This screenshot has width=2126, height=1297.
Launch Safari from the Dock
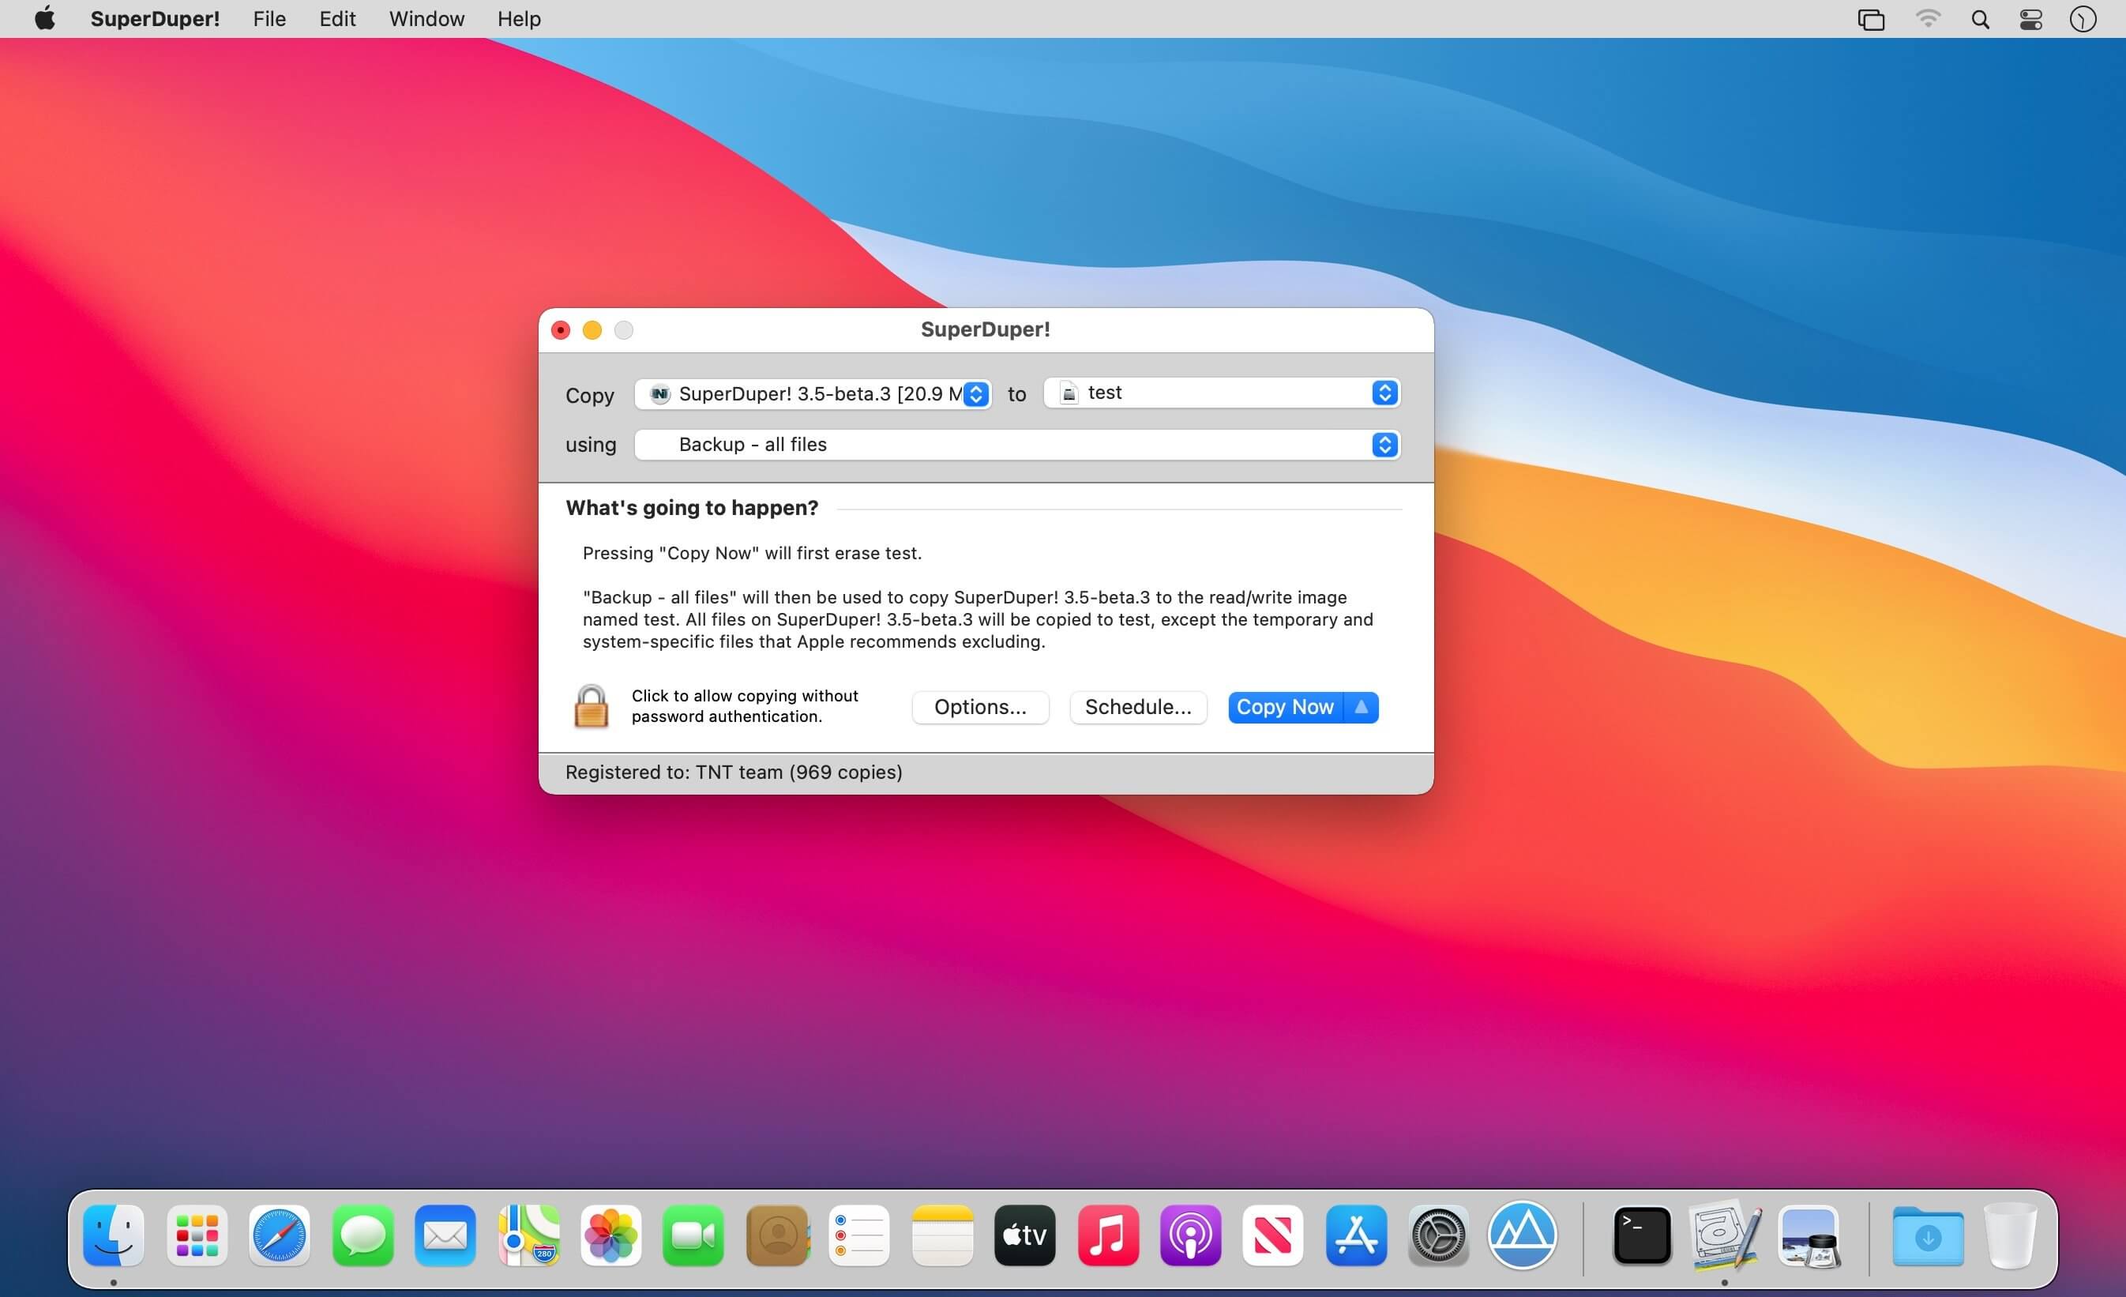pyautogui.click(x=280, y=1235)
